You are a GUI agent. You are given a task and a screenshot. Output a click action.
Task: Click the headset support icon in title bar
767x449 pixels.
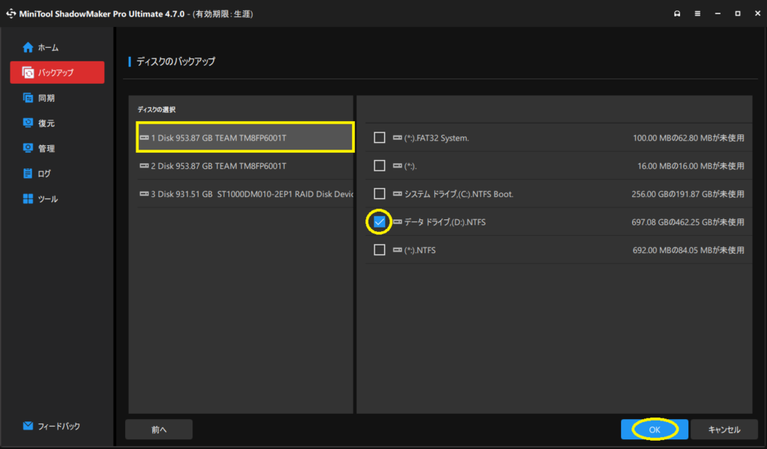pyautogui.click(x=677, y=13)
